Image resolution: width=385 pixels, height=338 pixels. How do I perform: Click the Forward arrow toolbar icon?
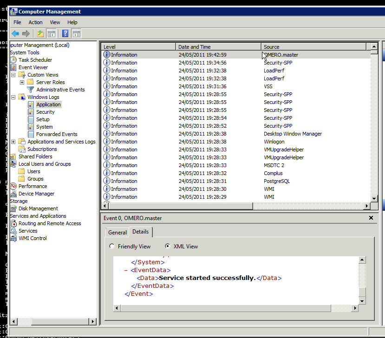pos(26,33)
